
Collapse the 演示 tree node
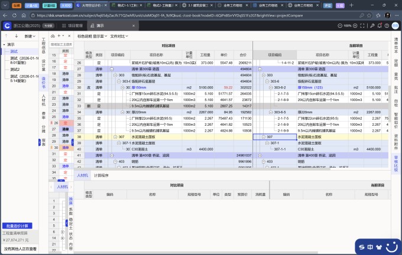tap(3, 44)
